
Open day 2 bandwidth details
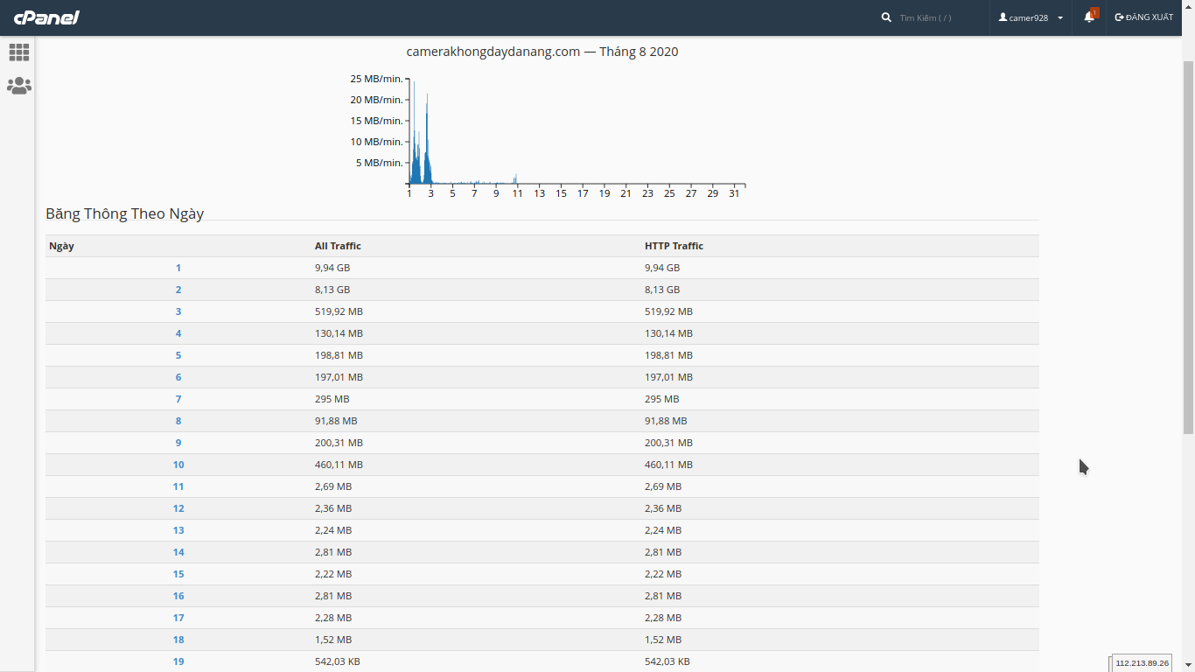178,290
